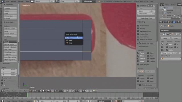Toggle the Grid Floor checkbox
The width and height of the screenshot is (182, 102).
pos(138,6)
